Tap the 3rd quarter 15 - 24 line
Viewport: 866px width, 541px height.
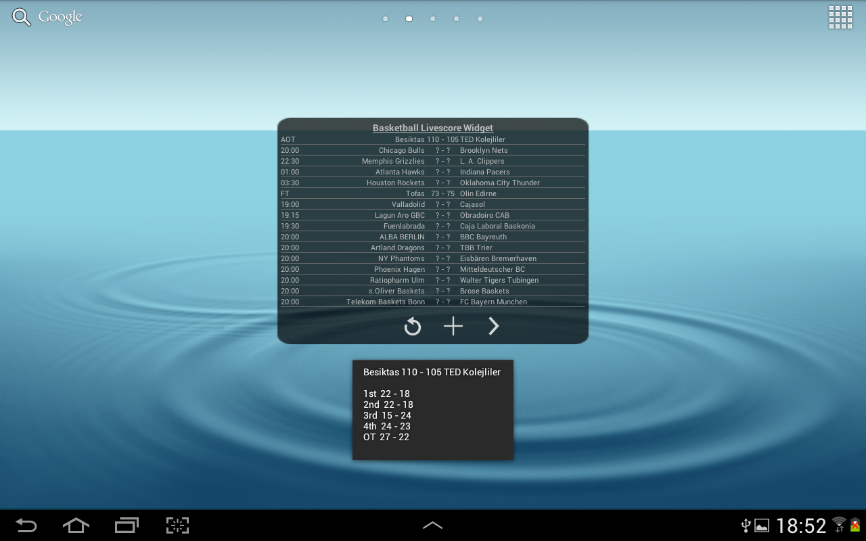coord(387,415)
